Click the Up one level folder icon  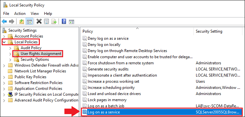coord(22,21)
